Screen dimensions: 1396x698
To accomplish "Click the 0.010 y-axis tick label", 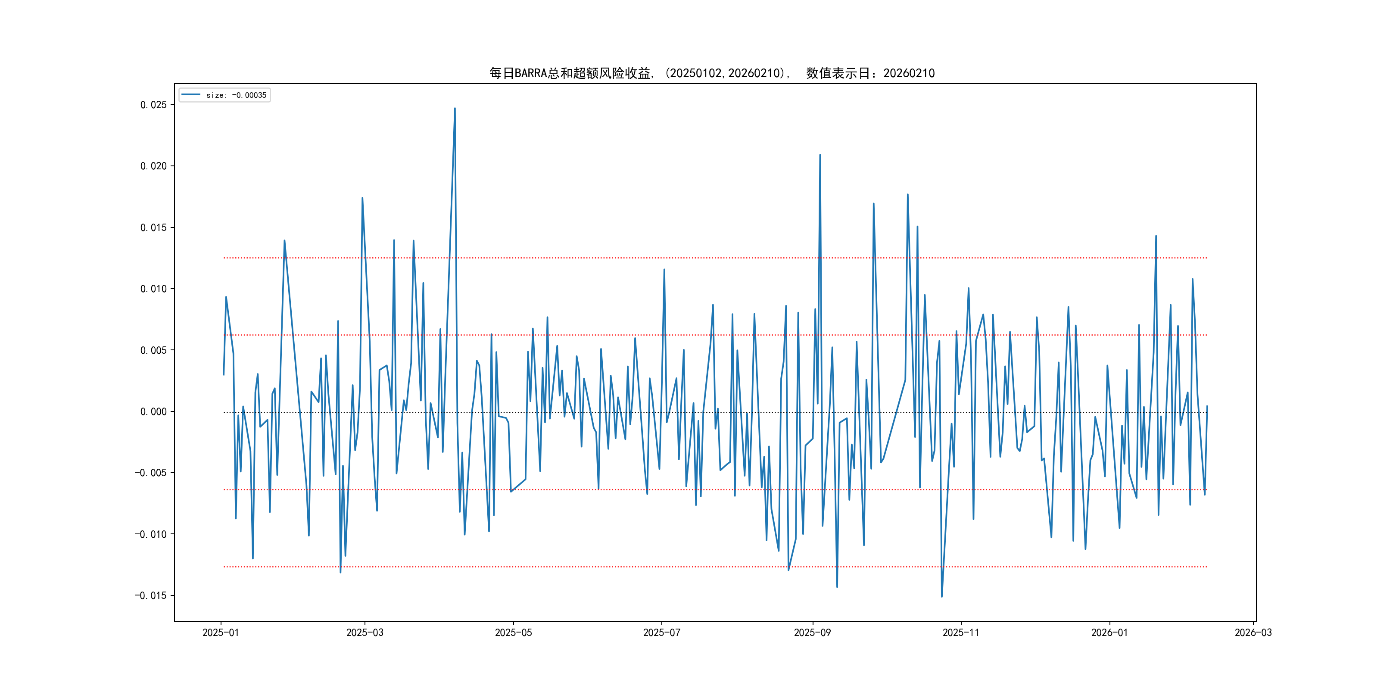I will 153,289.
